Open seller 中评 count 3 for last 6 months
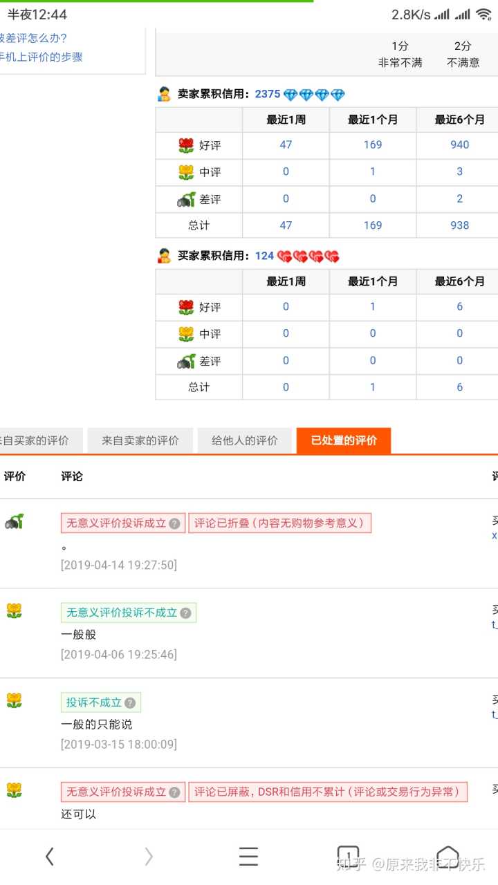Screen dimensions: 498x885 (x=459, y=171)
